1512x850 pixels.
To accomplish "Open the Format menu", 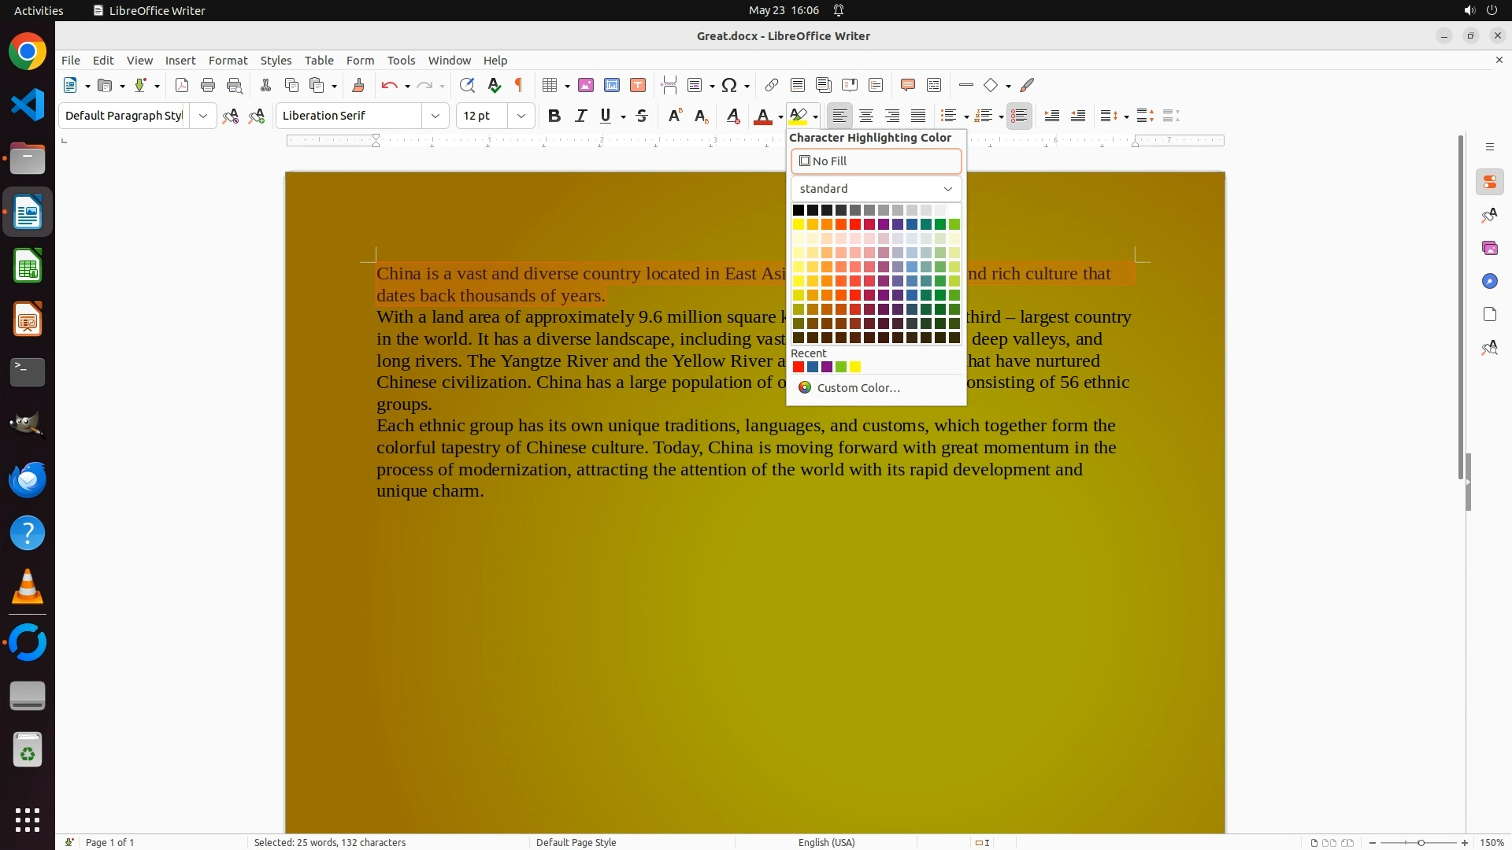I will 228,60.
